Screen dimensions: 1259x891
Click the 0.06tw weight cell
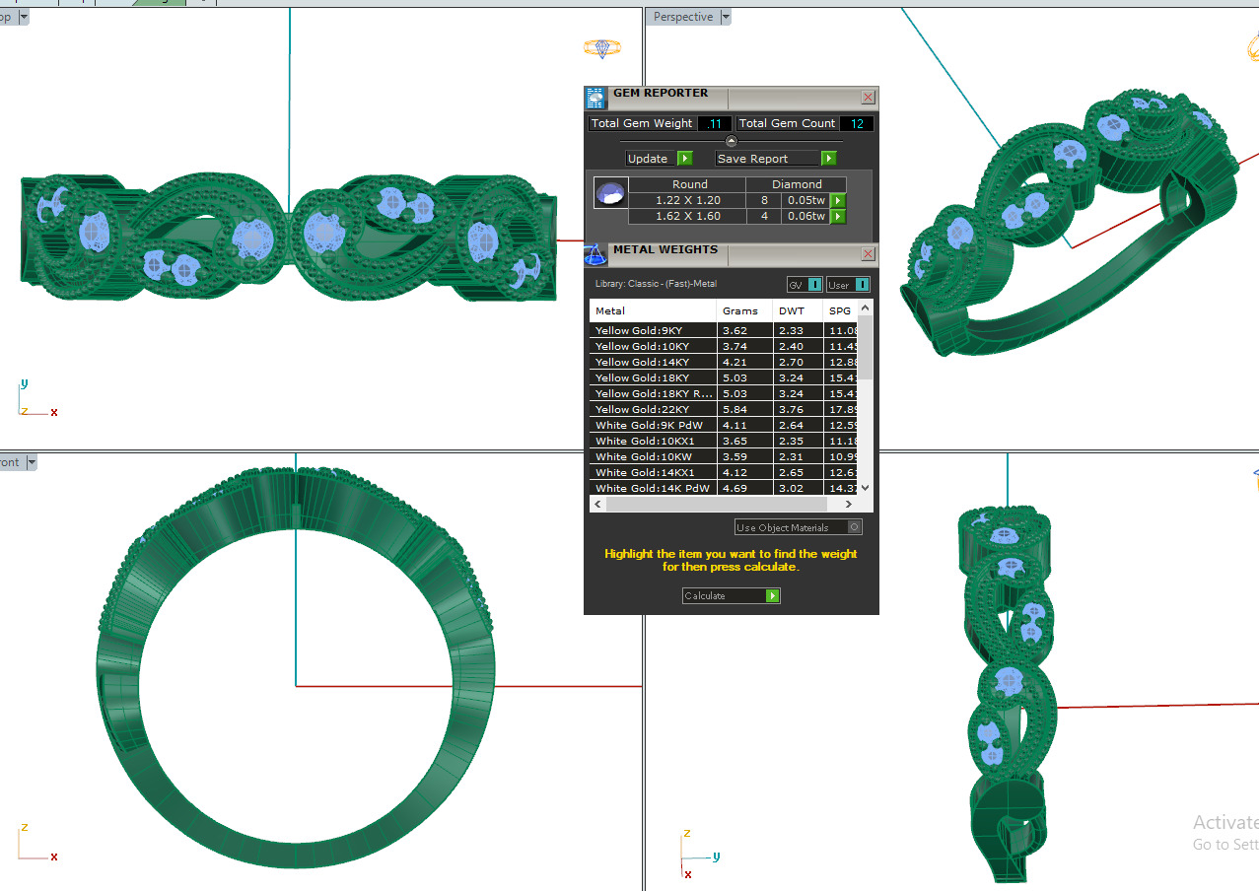click(x=805, y=216)
